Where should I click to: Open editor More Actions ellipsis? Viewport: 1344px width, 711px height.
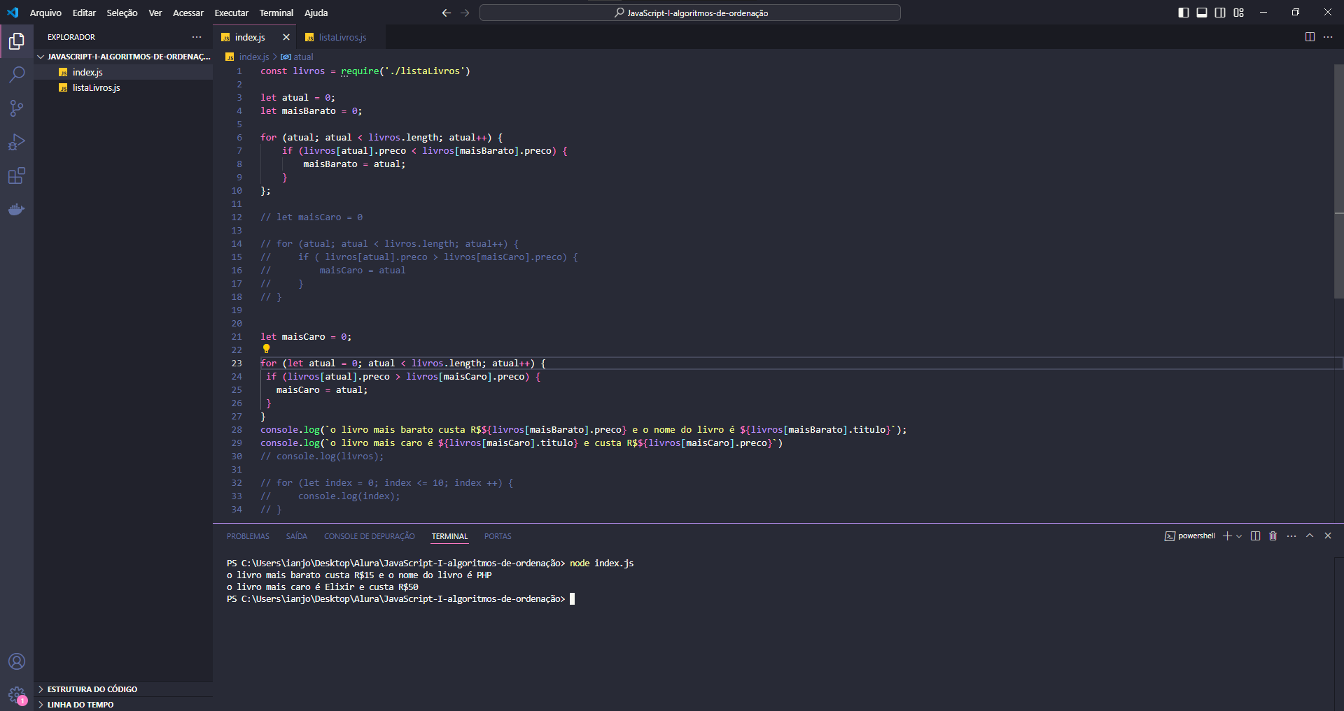tap(1328, 37)
